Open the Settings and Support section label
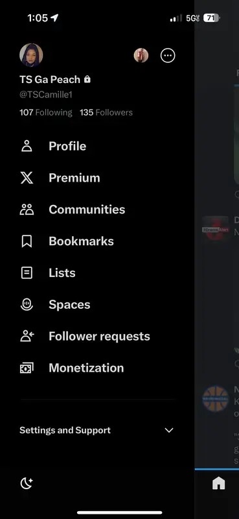Screen dimensions: 239x519 tap(65, 430)
